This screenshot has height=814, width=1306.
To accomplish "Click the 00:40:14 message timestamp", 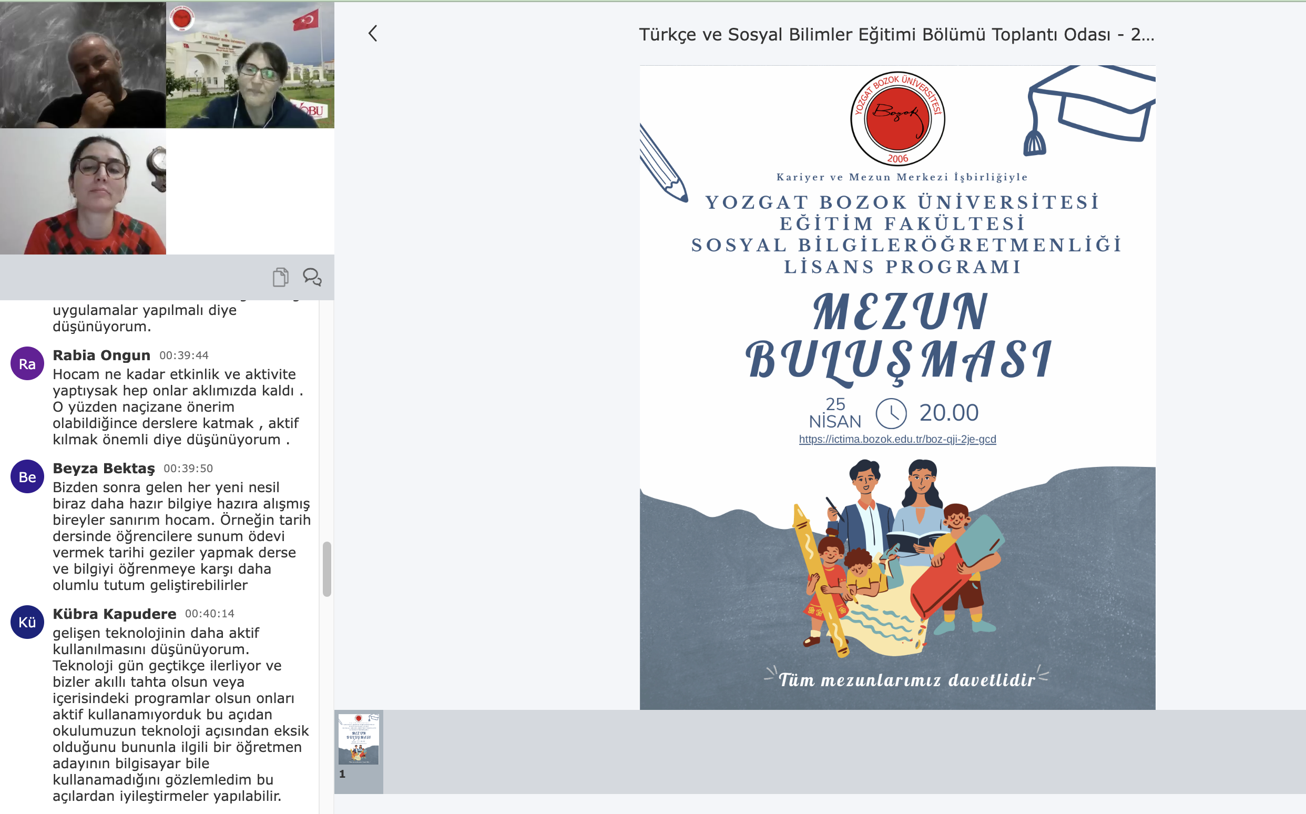I will click(x=209, y=614).
